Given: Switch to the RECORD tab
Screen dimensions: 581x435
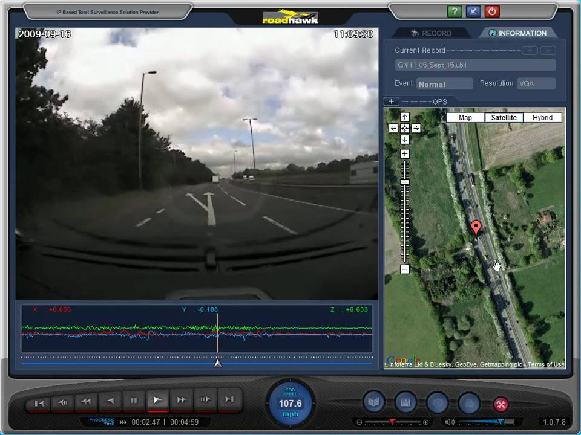Looking at the screenshot, I should click(x=430, y=33).
